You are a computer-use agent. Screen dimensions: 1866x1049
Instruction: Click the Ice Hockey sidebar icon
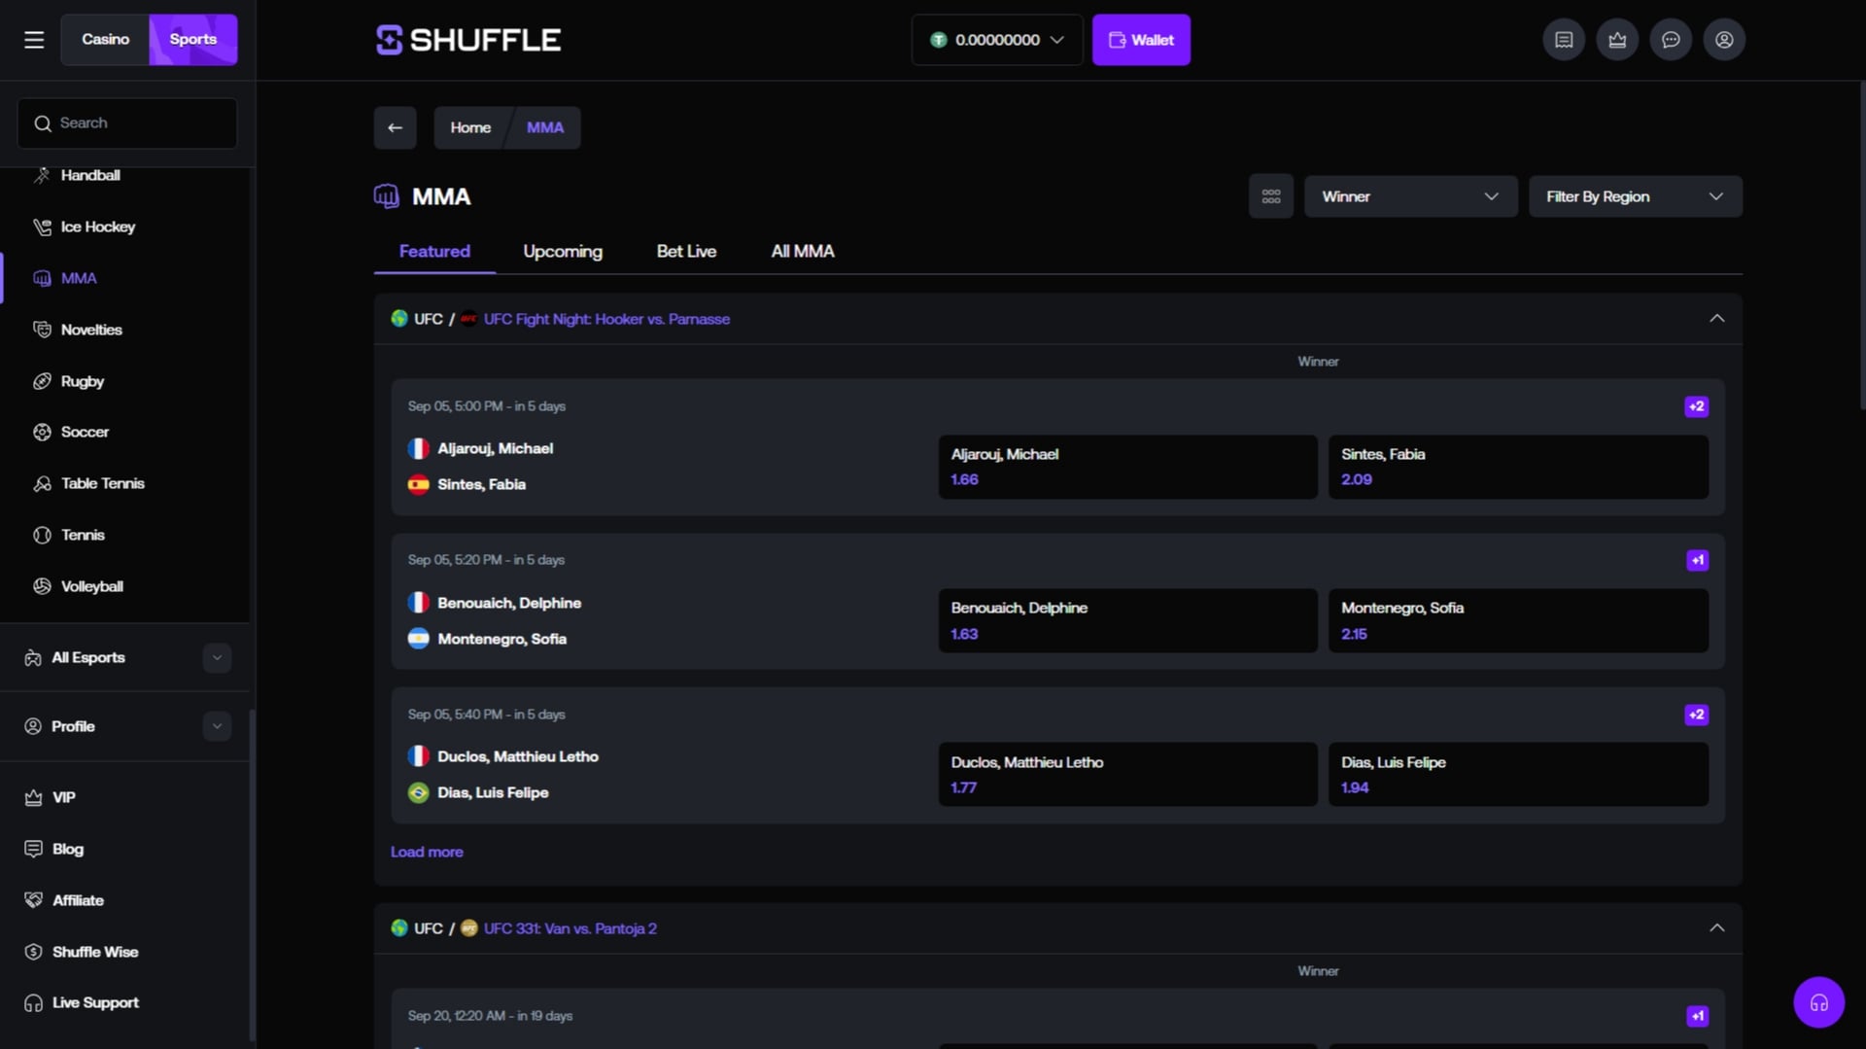(x=42, y=227)
